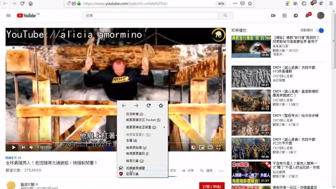Open more actions dots below the video
This screenshot has width=336, height=189.
[x=221, y=171]
